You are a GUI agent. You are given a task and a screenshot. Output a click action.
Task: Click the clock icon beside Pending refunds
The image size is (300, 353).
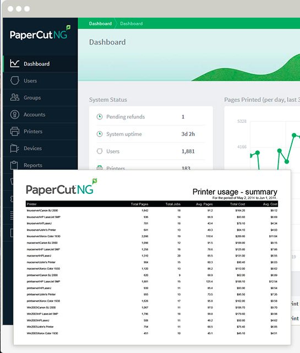click(100, 117)
